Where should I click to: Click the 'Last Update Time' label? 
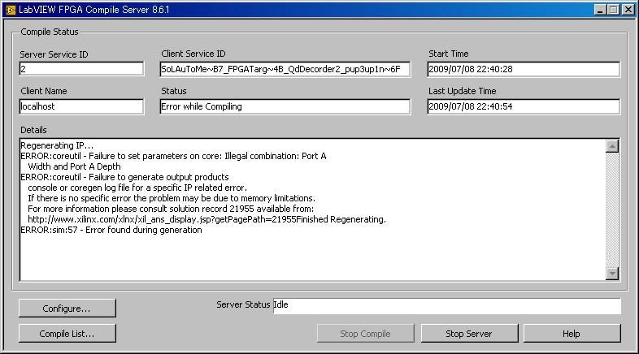click(462, 91)
